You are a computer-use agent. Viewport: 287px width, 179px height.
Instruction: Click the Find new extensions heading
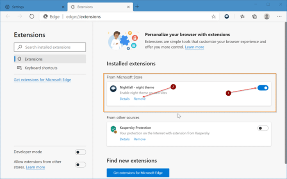coord(132,161)
